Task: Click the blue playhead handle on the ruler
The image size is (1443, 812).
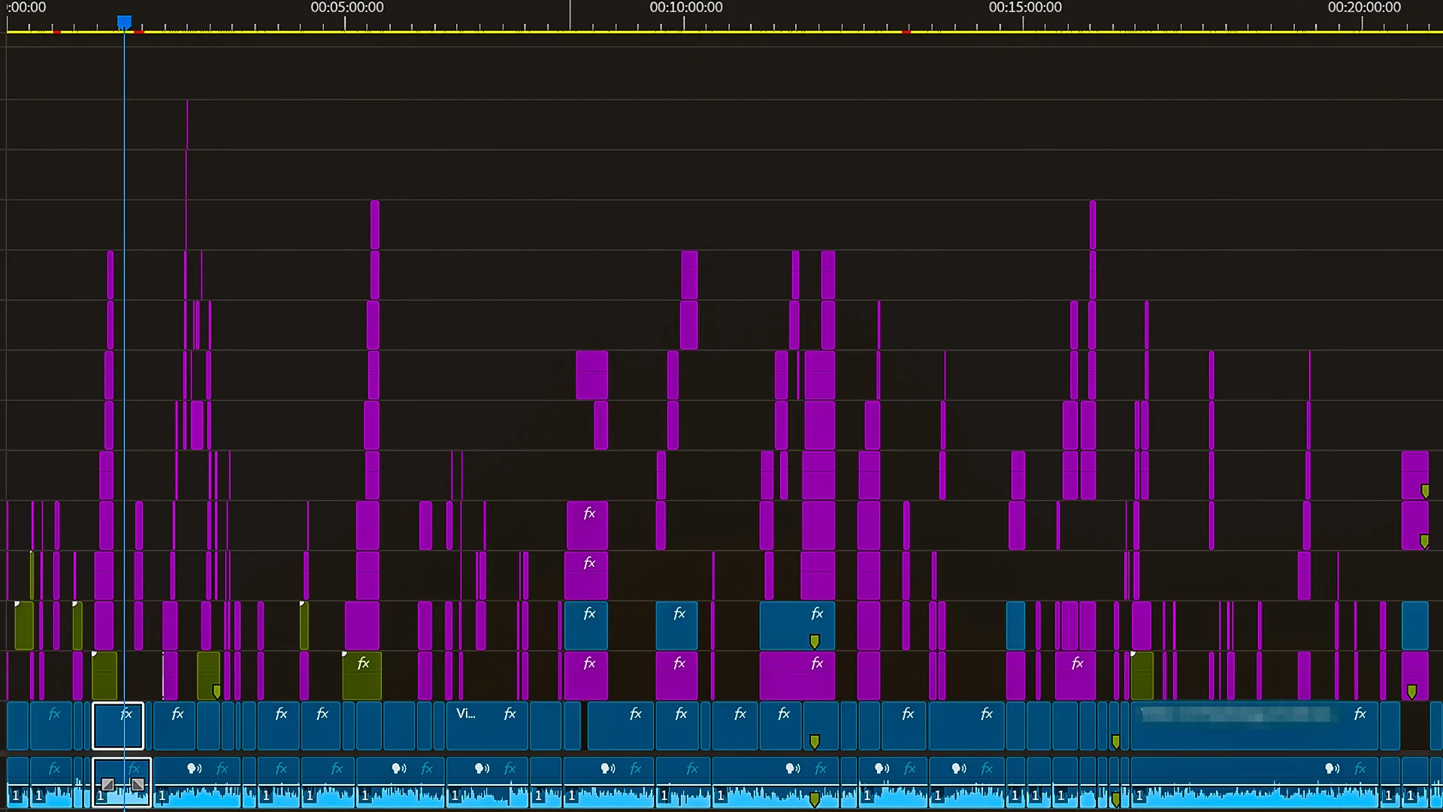Action: (124, 23)
